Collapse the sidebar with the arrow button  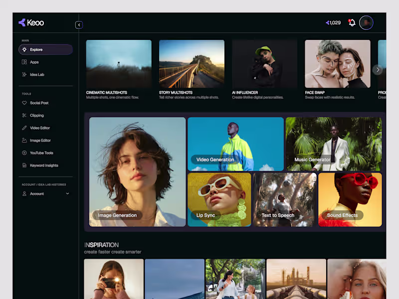79,25
